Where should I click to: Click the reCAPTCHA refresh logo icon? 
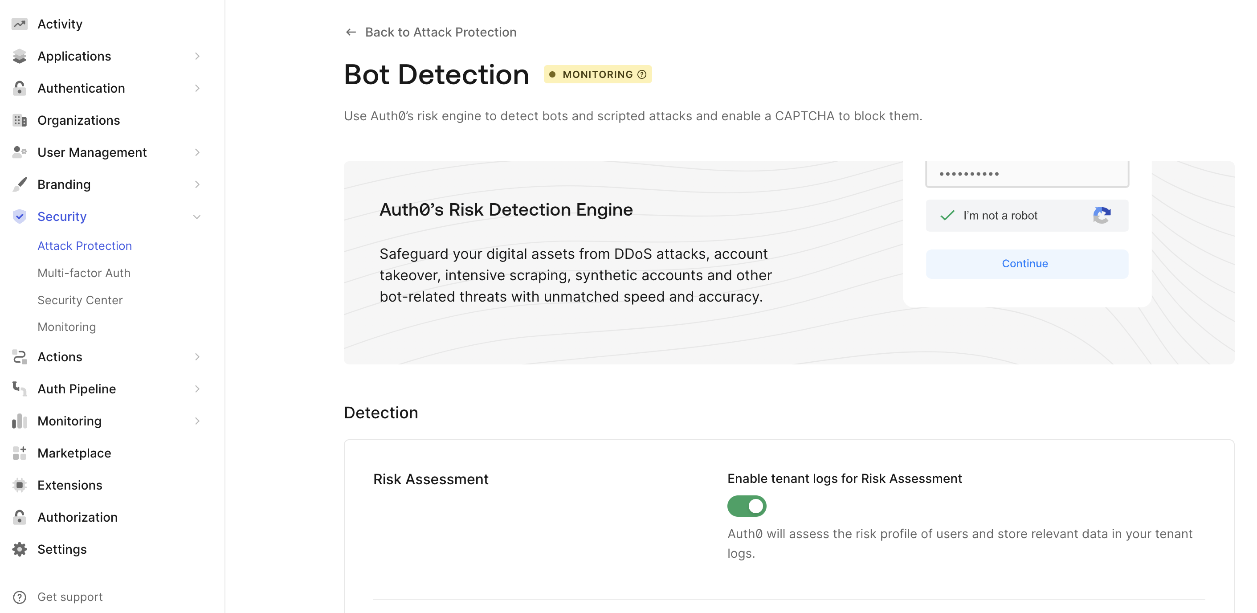[x=1102, y=215]
